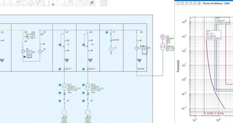Click the 51 relay box near B6
Viewport: 233px width, 123px height.
144,49
